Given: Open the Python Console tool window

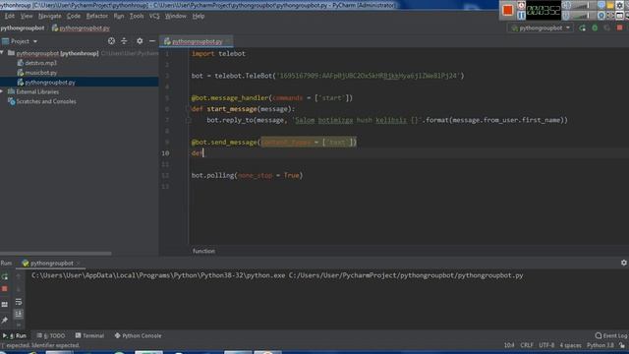Looking at the screenshot, I should [x=138, y=335].
